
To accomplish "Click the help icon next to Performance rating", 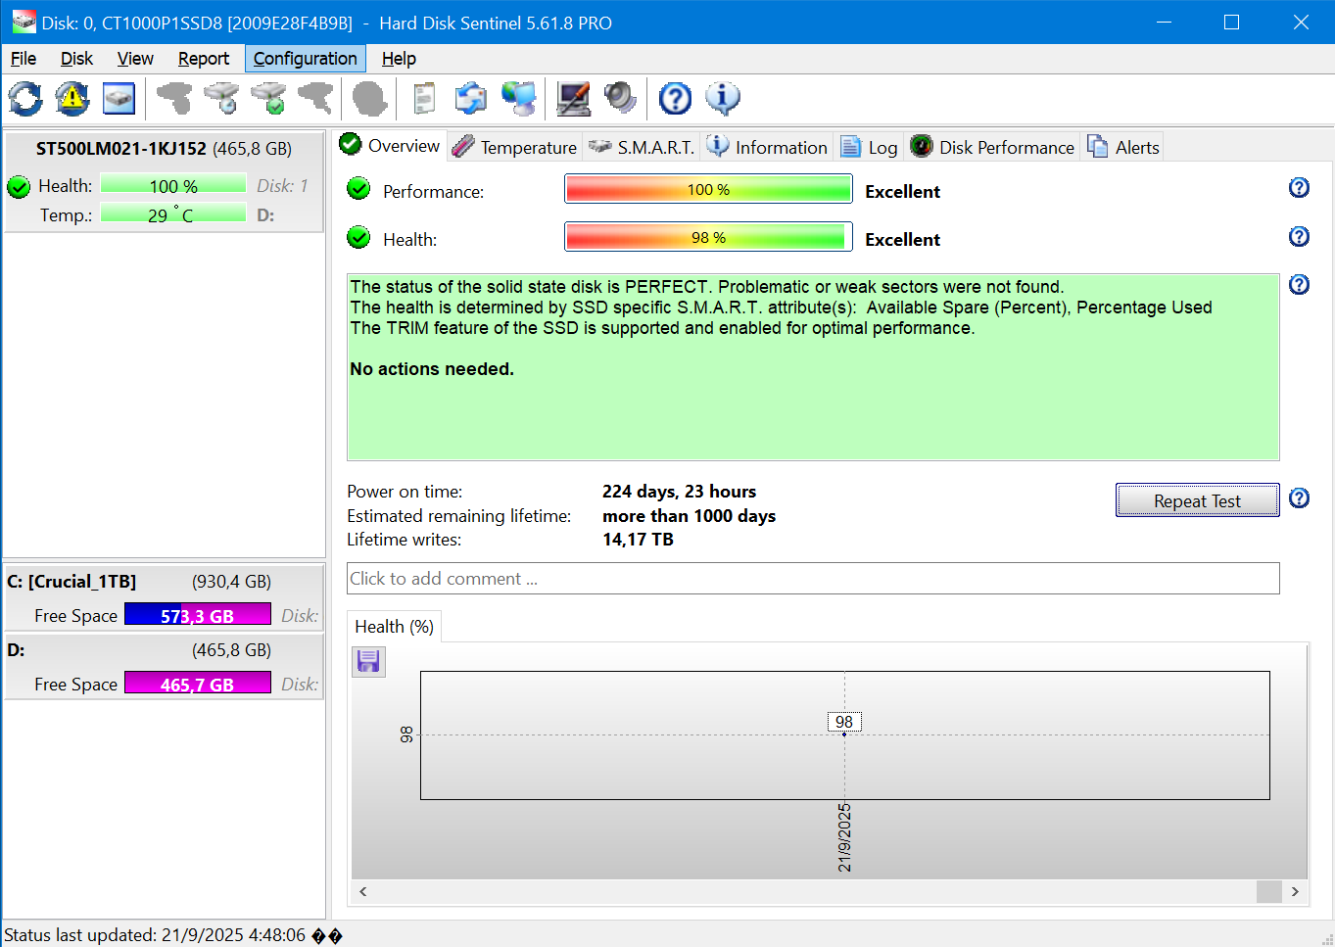I will click(1299, 187).
